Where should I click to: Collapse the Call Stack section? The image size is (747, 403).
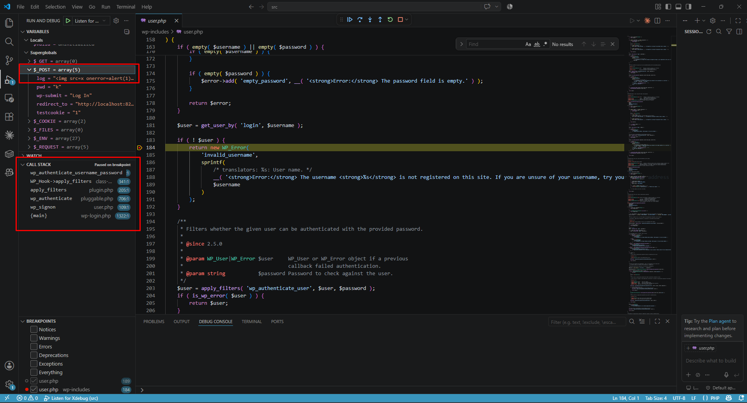coord(23,164)
